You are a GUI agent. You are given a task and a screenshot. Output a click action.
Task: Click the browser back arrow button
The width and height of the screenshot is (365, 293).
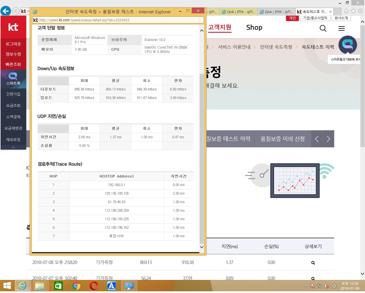(6, 11)
